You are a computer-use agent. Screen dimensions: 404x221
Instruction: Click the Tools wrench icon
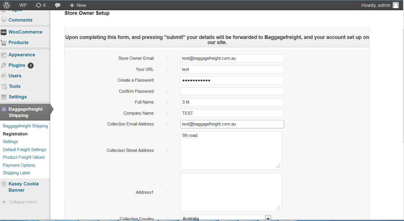(x=4, y=86)
